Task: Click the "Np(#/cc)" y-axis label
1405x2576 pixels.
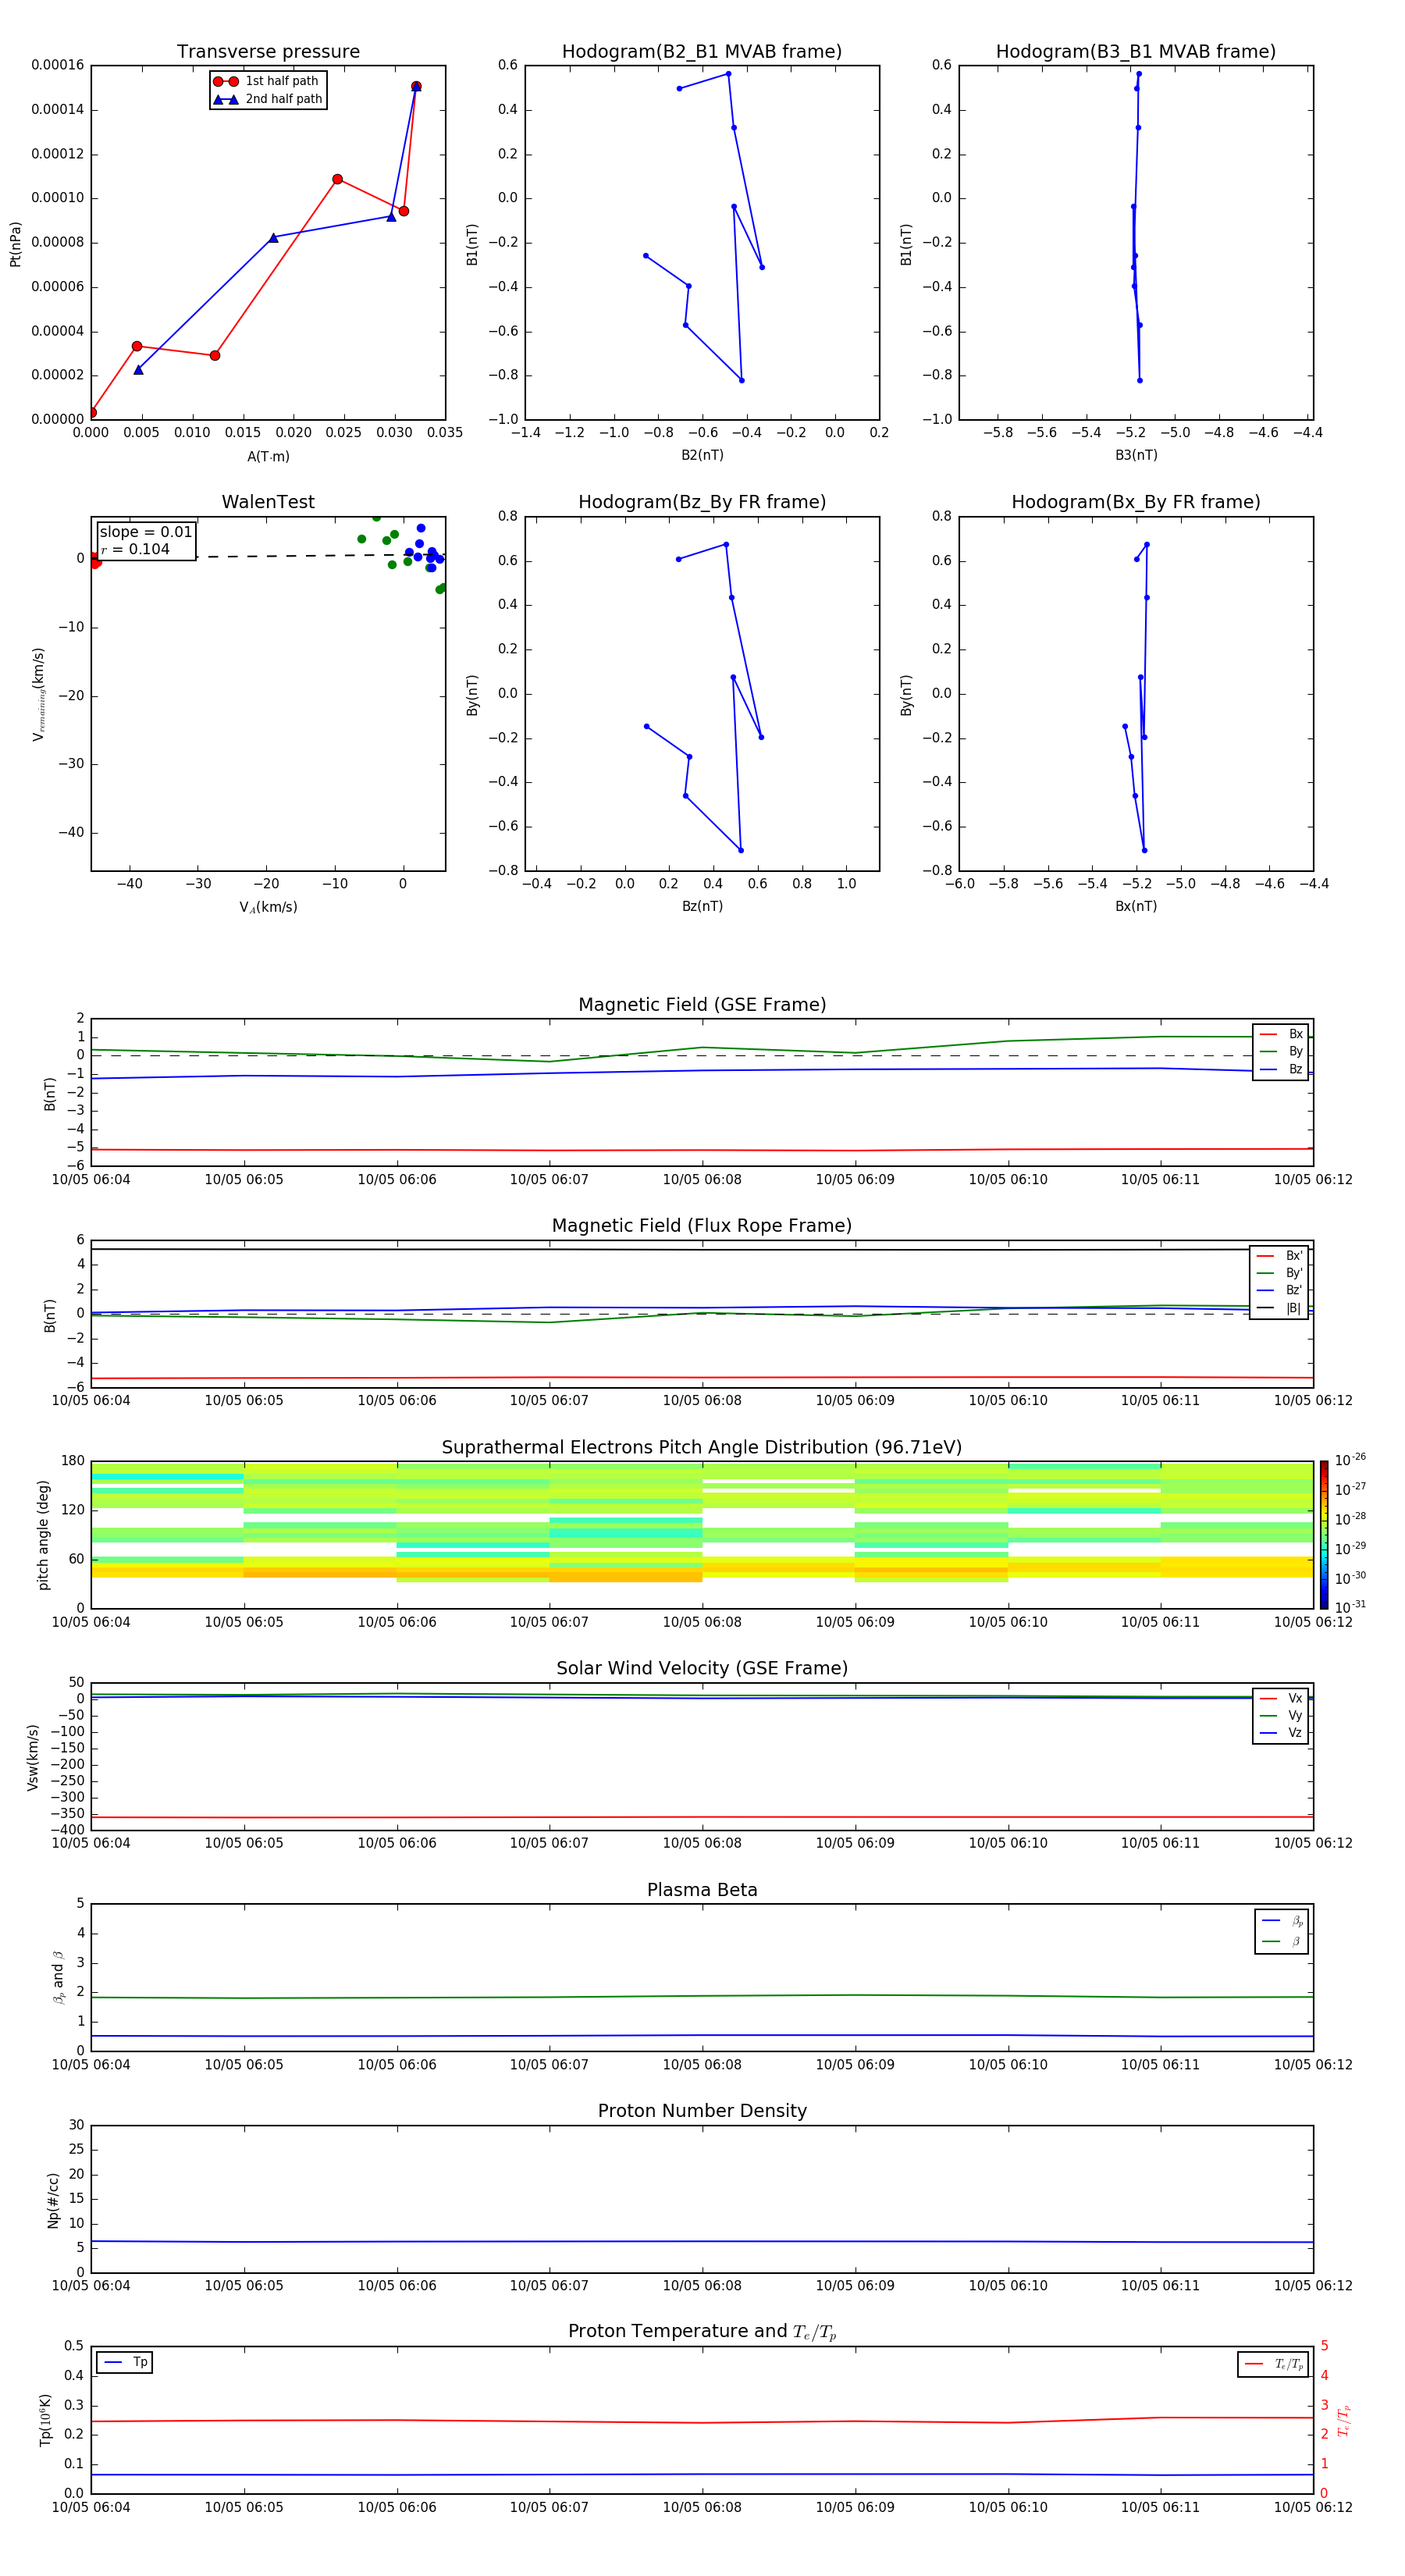Action: (x=53, y=2200)
